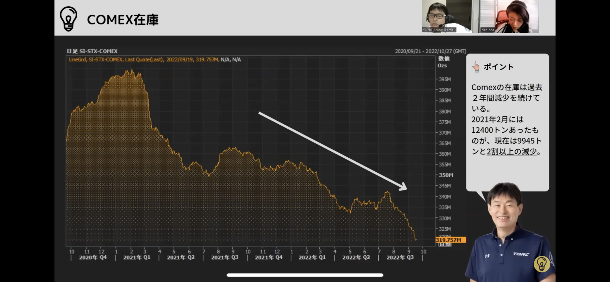This screenshot has width=610, height=282.
Task: Click the 'ポイント' heading in the callout
Action: (x=498, y=67)
